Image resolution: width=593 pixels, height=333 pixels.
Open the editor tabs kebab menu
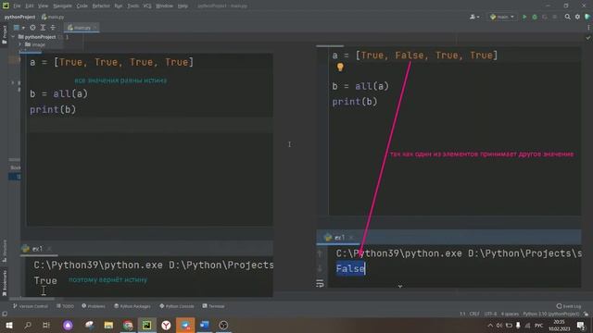coord(588,28)
